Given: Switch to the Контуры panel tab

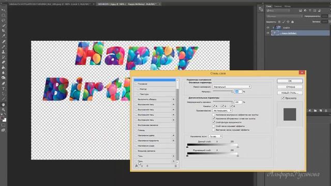Looking at the screenshot, I should tap(288, 6).
